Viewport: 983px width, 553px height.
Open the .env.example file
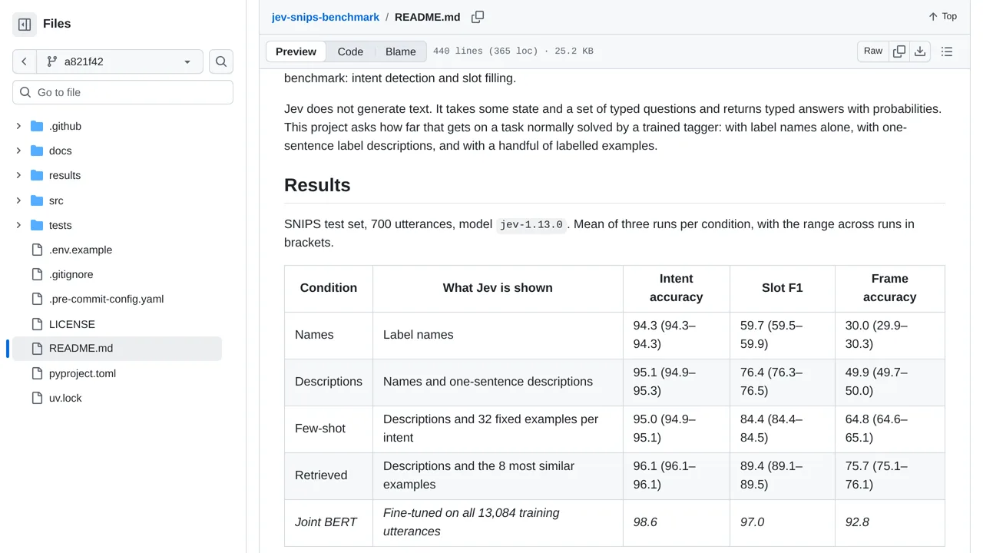[x=81, y=250]
